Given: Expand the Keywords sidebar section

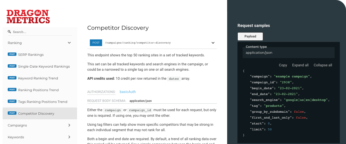Looking at the screenshot, I should [69, 137].
